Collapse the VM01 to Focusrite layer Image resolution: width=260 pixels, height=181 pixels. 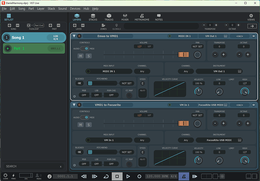pyautogui.click(x=74, y=105)
